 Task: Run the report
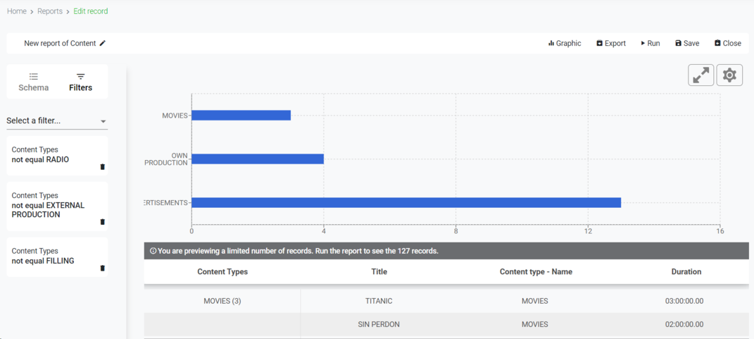click(650, 43)
